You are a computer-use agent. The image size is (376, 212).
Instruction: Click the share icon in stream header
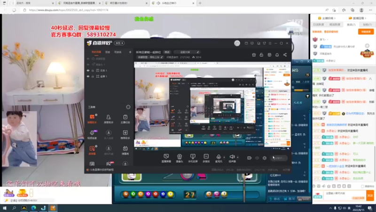tap(285, 55)
